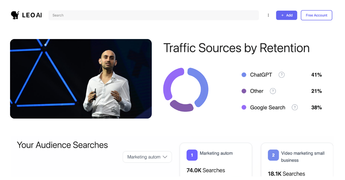
Task: Click the Add button label
Action: (289, 15)
